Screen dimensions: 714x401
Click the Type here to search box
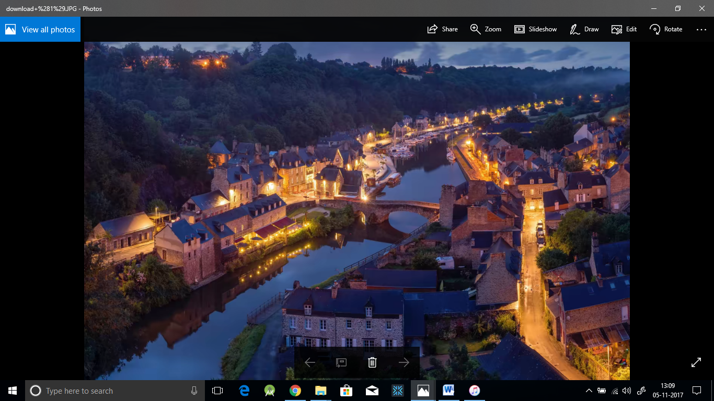[115, 391]
